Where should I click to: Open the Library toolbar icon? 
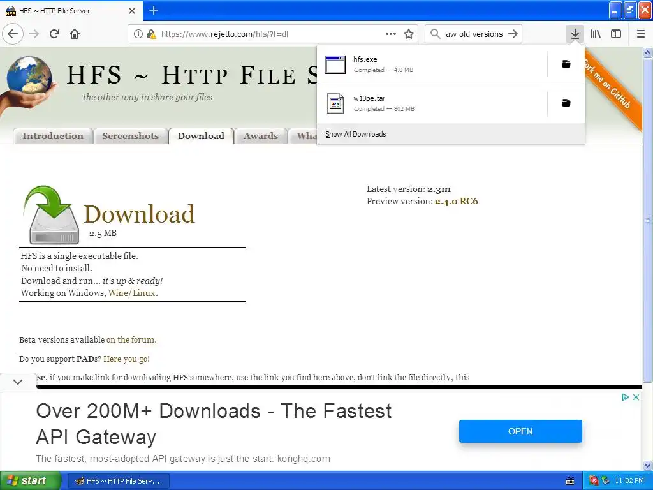point(596,34)
